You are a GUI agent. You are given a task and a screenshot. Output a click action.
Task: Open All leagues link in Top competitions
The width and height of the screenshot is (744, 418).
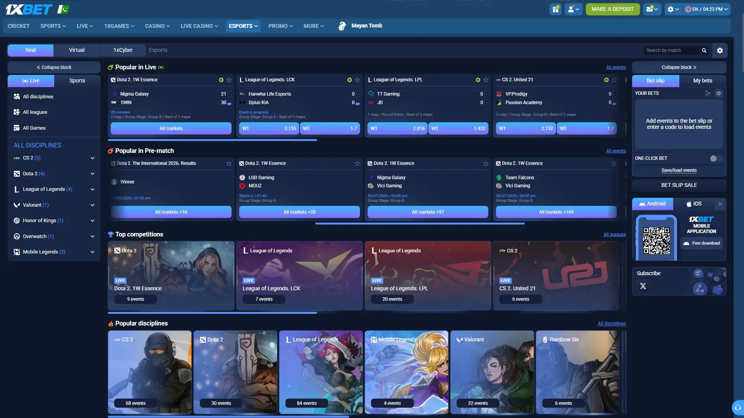[x=615, y=235]
